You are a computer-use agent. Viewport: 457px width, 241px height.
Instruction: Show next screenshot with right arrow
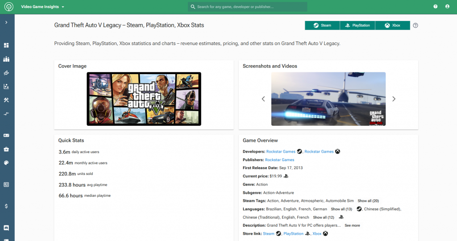(394, 99)
